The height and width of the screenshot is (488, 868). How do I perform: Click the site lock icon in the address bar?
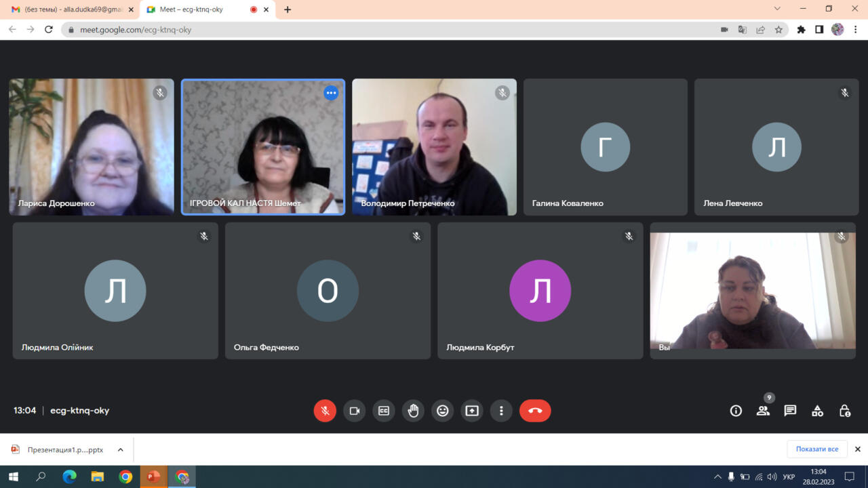71,30
